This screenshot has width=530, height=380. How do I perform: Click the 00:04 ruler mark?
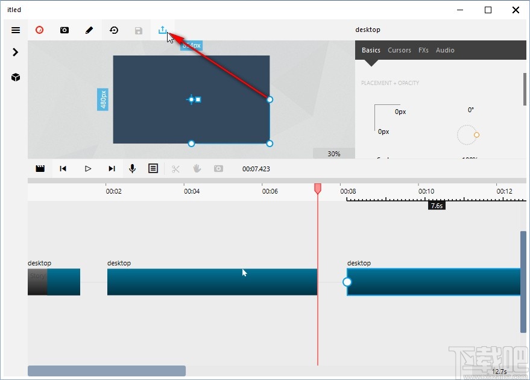tap(192, 191)
